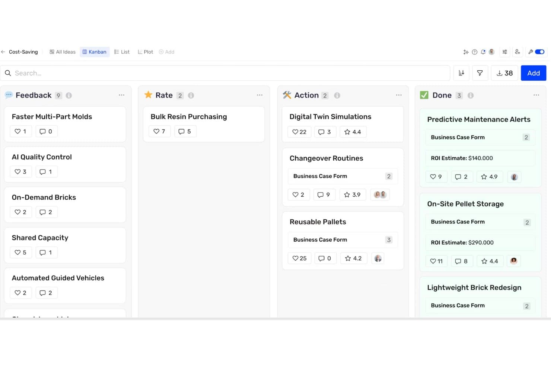The width and height of the screenshot is (551, 367).
Task: Click star rating 4.4 on Digital Twin Simulations
Action: 353,132
